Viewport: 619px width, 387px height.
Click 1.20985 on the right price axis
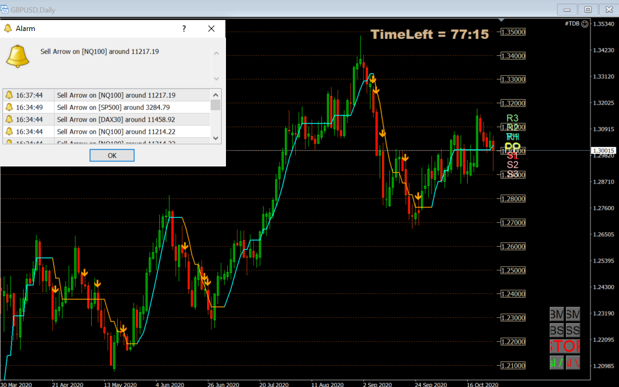[x=604, y=366]
